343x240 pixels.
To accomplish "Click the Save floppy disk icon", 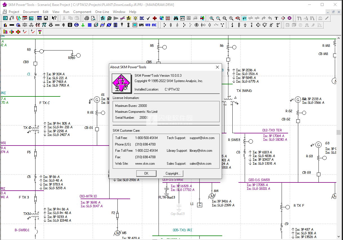I will tap(46, 18).
